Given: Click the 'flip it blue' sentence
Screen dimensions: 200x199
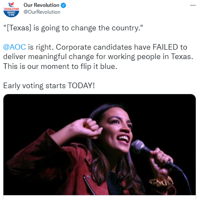Looking at the screenshot, I should point(60,66).
